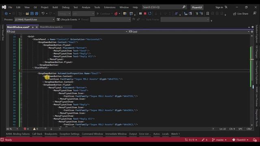Save the current file
This screenshot has width=260, height=146.
(32, 13)
